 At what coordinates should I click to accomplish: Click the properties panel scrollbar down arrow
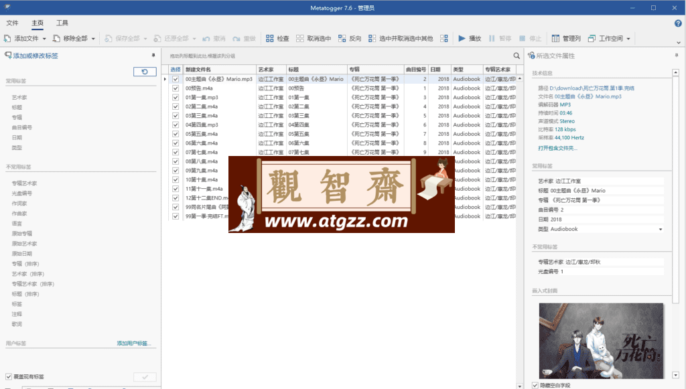[x=675, y=375]
